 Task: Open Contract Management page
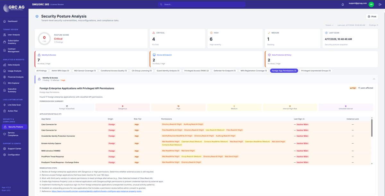[x=13, y=50]
